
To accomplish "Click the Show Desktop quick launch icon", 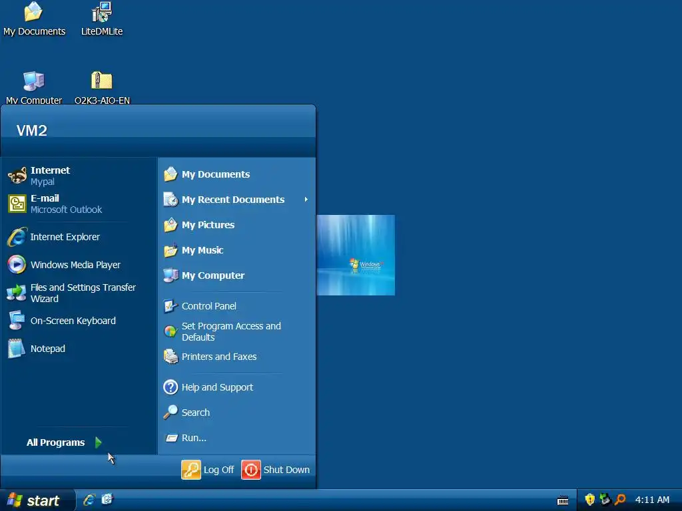I will 107,500.
